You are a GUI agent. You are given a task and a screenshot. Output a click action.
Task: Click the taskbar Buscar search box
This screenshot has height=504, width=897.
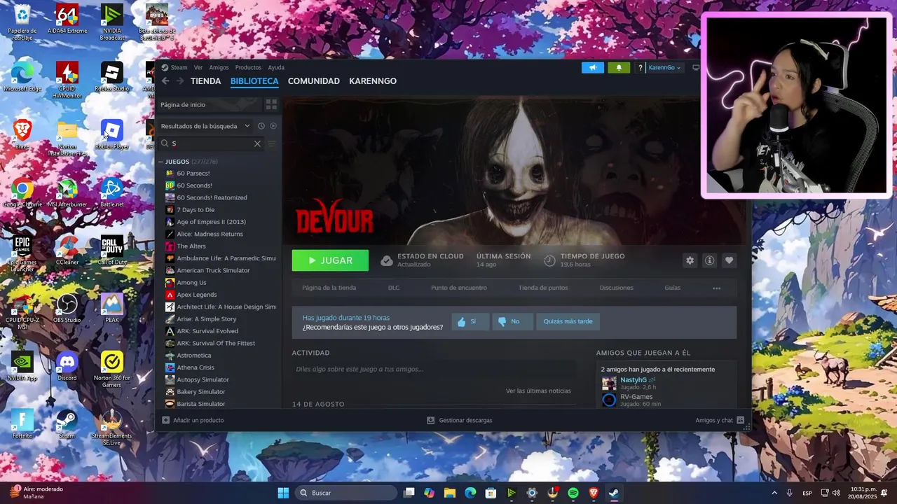pyautogui.click(x=346, y=493)
